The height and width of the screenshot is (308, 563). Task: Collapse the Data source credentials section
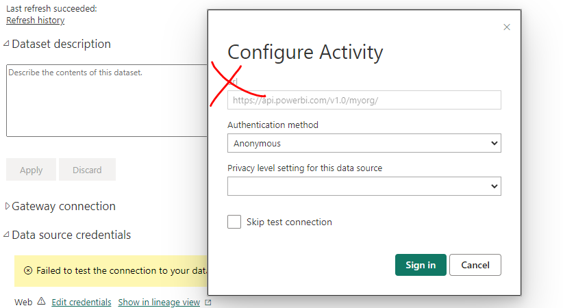[x=6, y=235]
